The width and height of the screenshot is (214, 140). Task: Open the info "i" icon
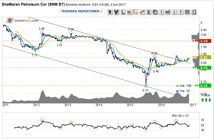[174, 12]
